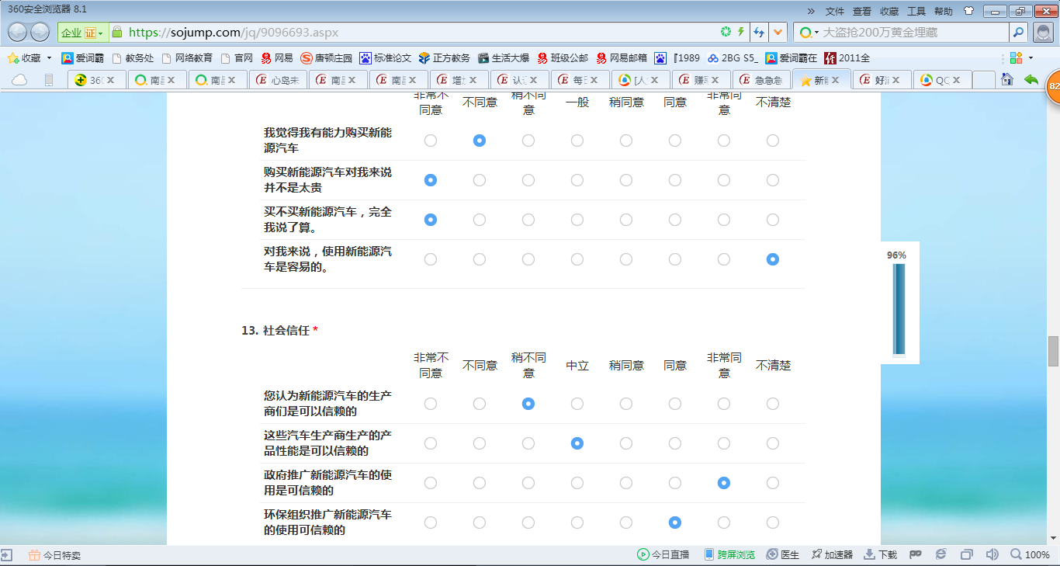Expand the hidden menu items chevron beside 文件
This screenshot has height=566, width=1060.
point(811,11)
